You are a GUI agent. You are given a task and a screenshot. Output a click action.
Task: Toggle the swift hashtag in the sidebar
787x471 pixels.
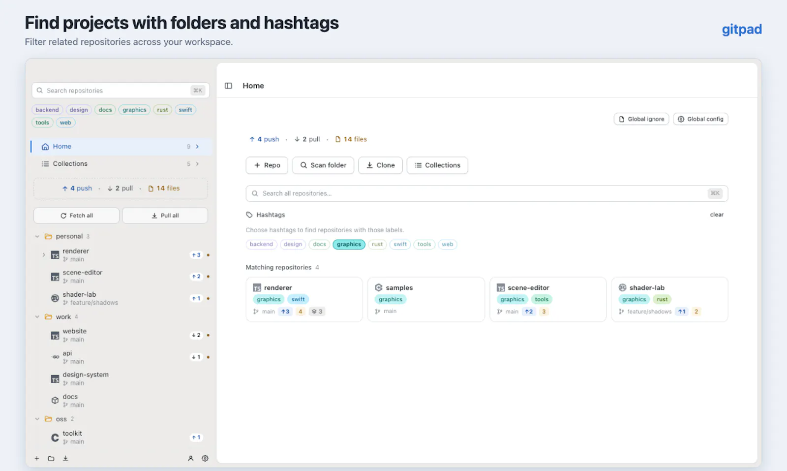pos(185,110)
